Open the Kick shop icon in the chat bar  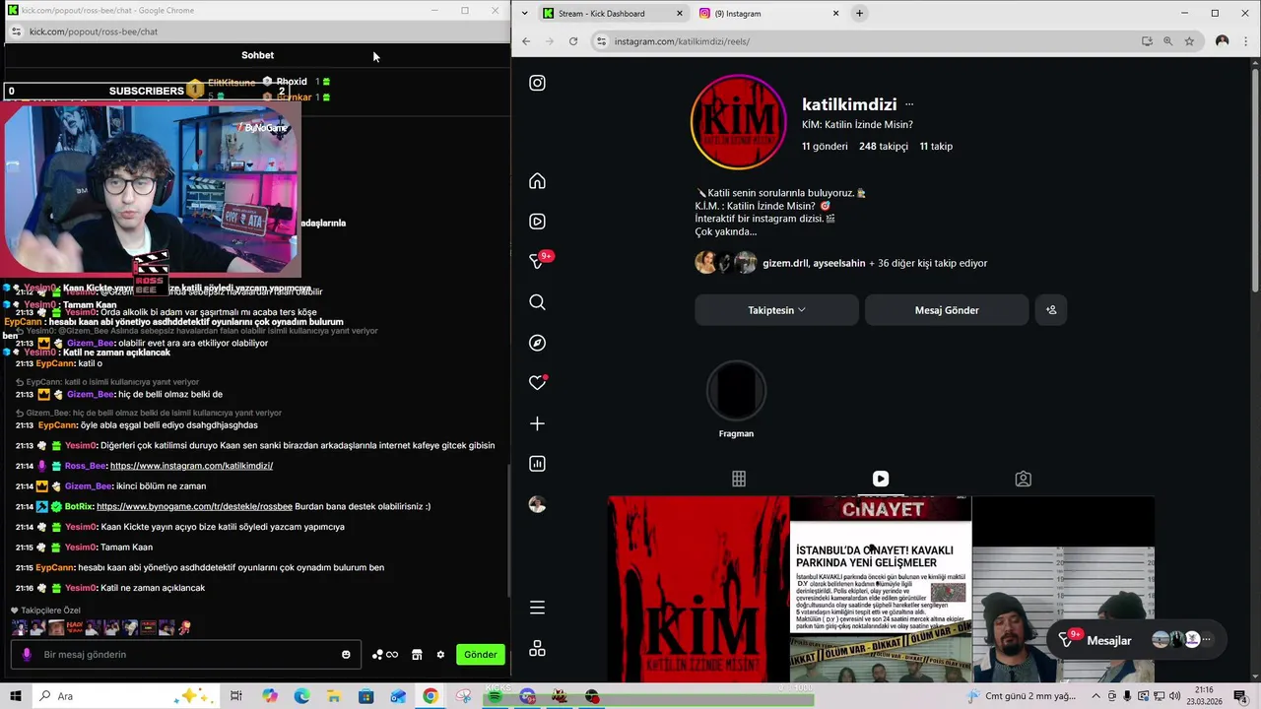(417, 655)
